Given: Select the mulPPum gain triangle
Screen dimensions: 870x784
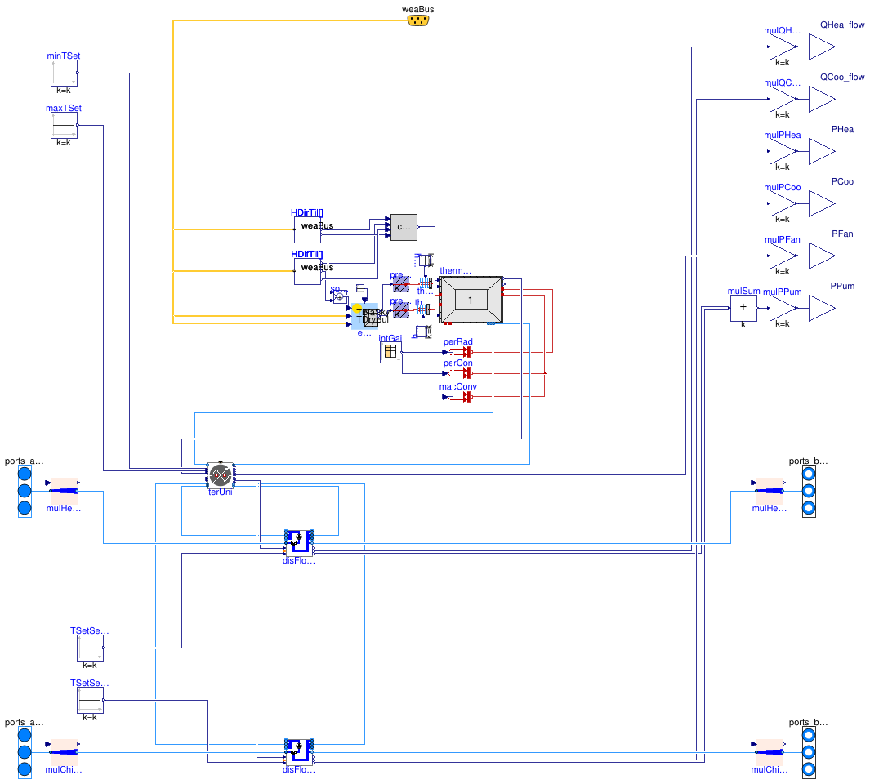Looking at the screenshot, I should (783, 308).
